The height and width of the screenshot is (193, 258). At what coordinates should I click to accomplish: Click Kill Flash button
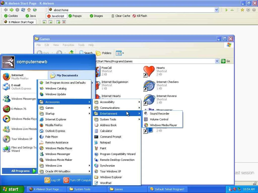[140, 16]
